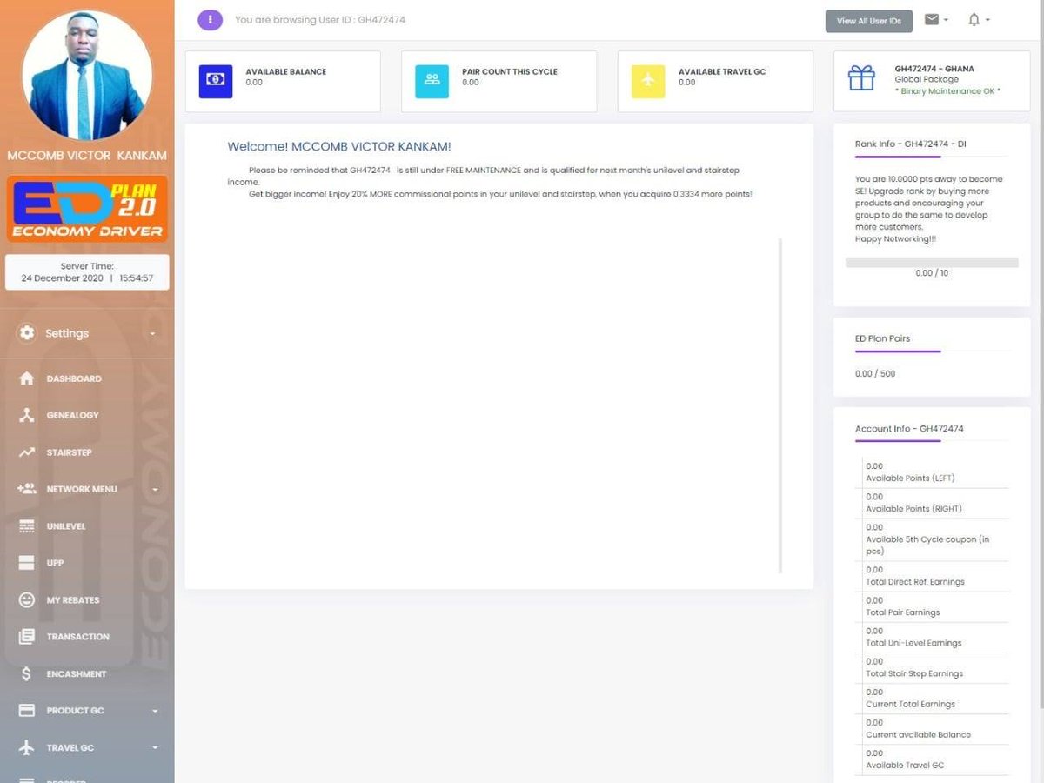Click the 'Available Points (RIGHT)' row
The image size is (1044, 783).
click(935, 503)
